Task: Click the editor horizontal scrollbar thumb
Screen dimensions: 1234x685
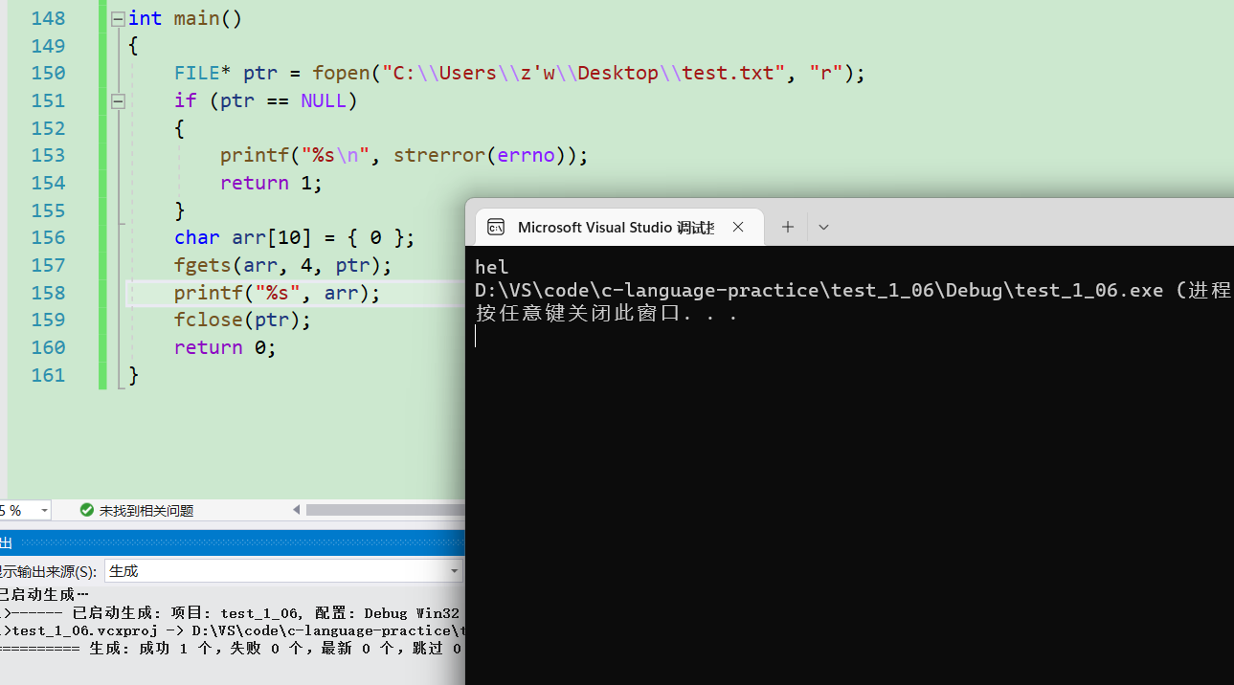Action: pyautogui.click(x=385, y=510)
